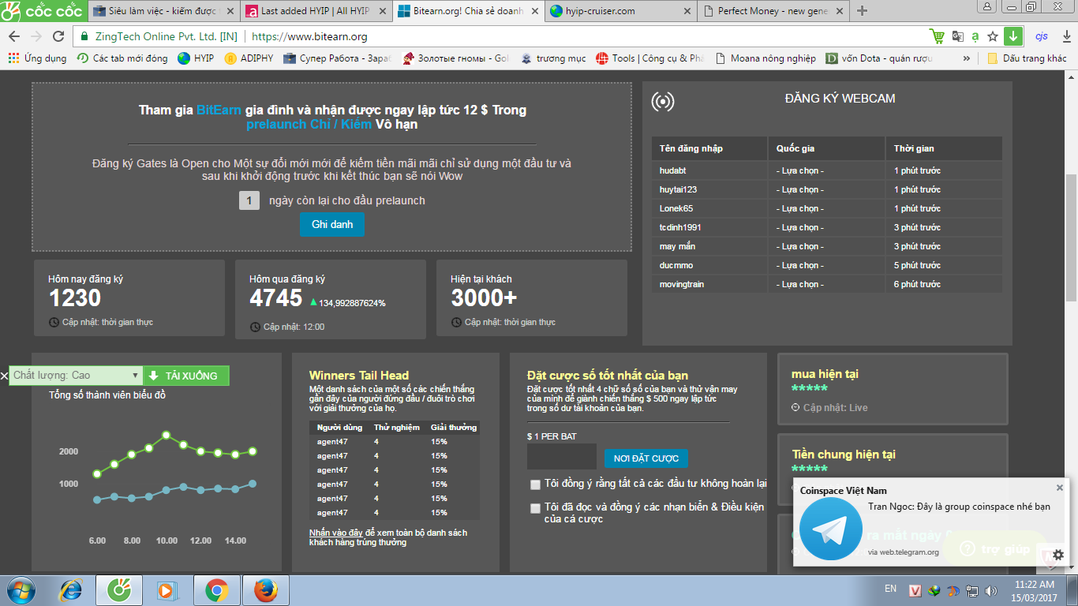
Task: Open the 'vốn Dota - quán rượu' bookmark
Action: [x=881, y=58]
